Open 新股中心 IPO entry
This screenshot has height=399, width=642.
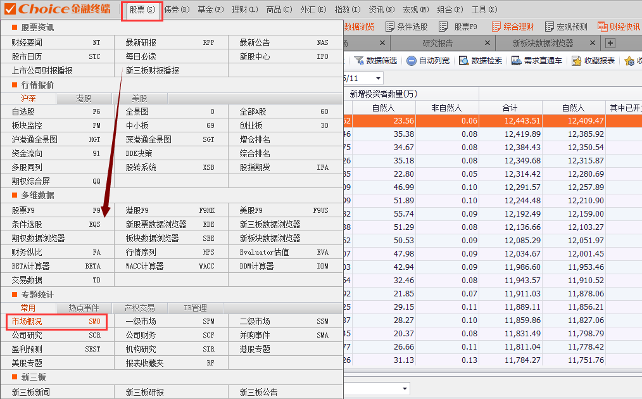(x=286, y=56)
